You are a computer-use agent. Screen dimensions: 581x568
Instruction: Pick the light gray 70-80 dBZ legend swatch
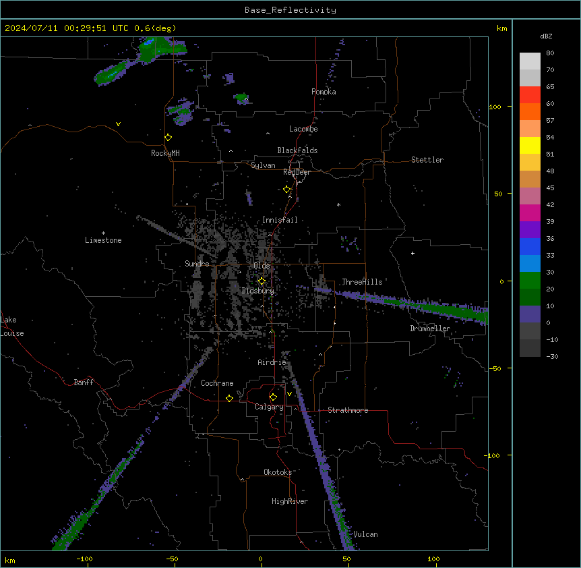pyautogui.click(x=530, y=61)
